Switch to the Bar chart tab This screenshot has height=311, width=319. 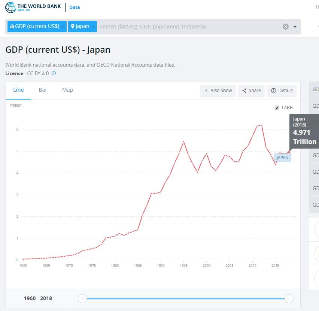coord(43,90)
